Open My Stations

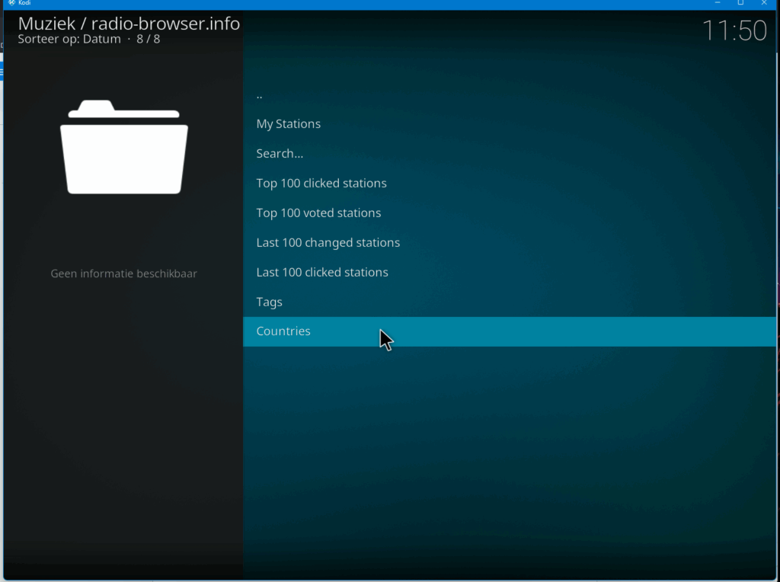[x=288, y=124]
